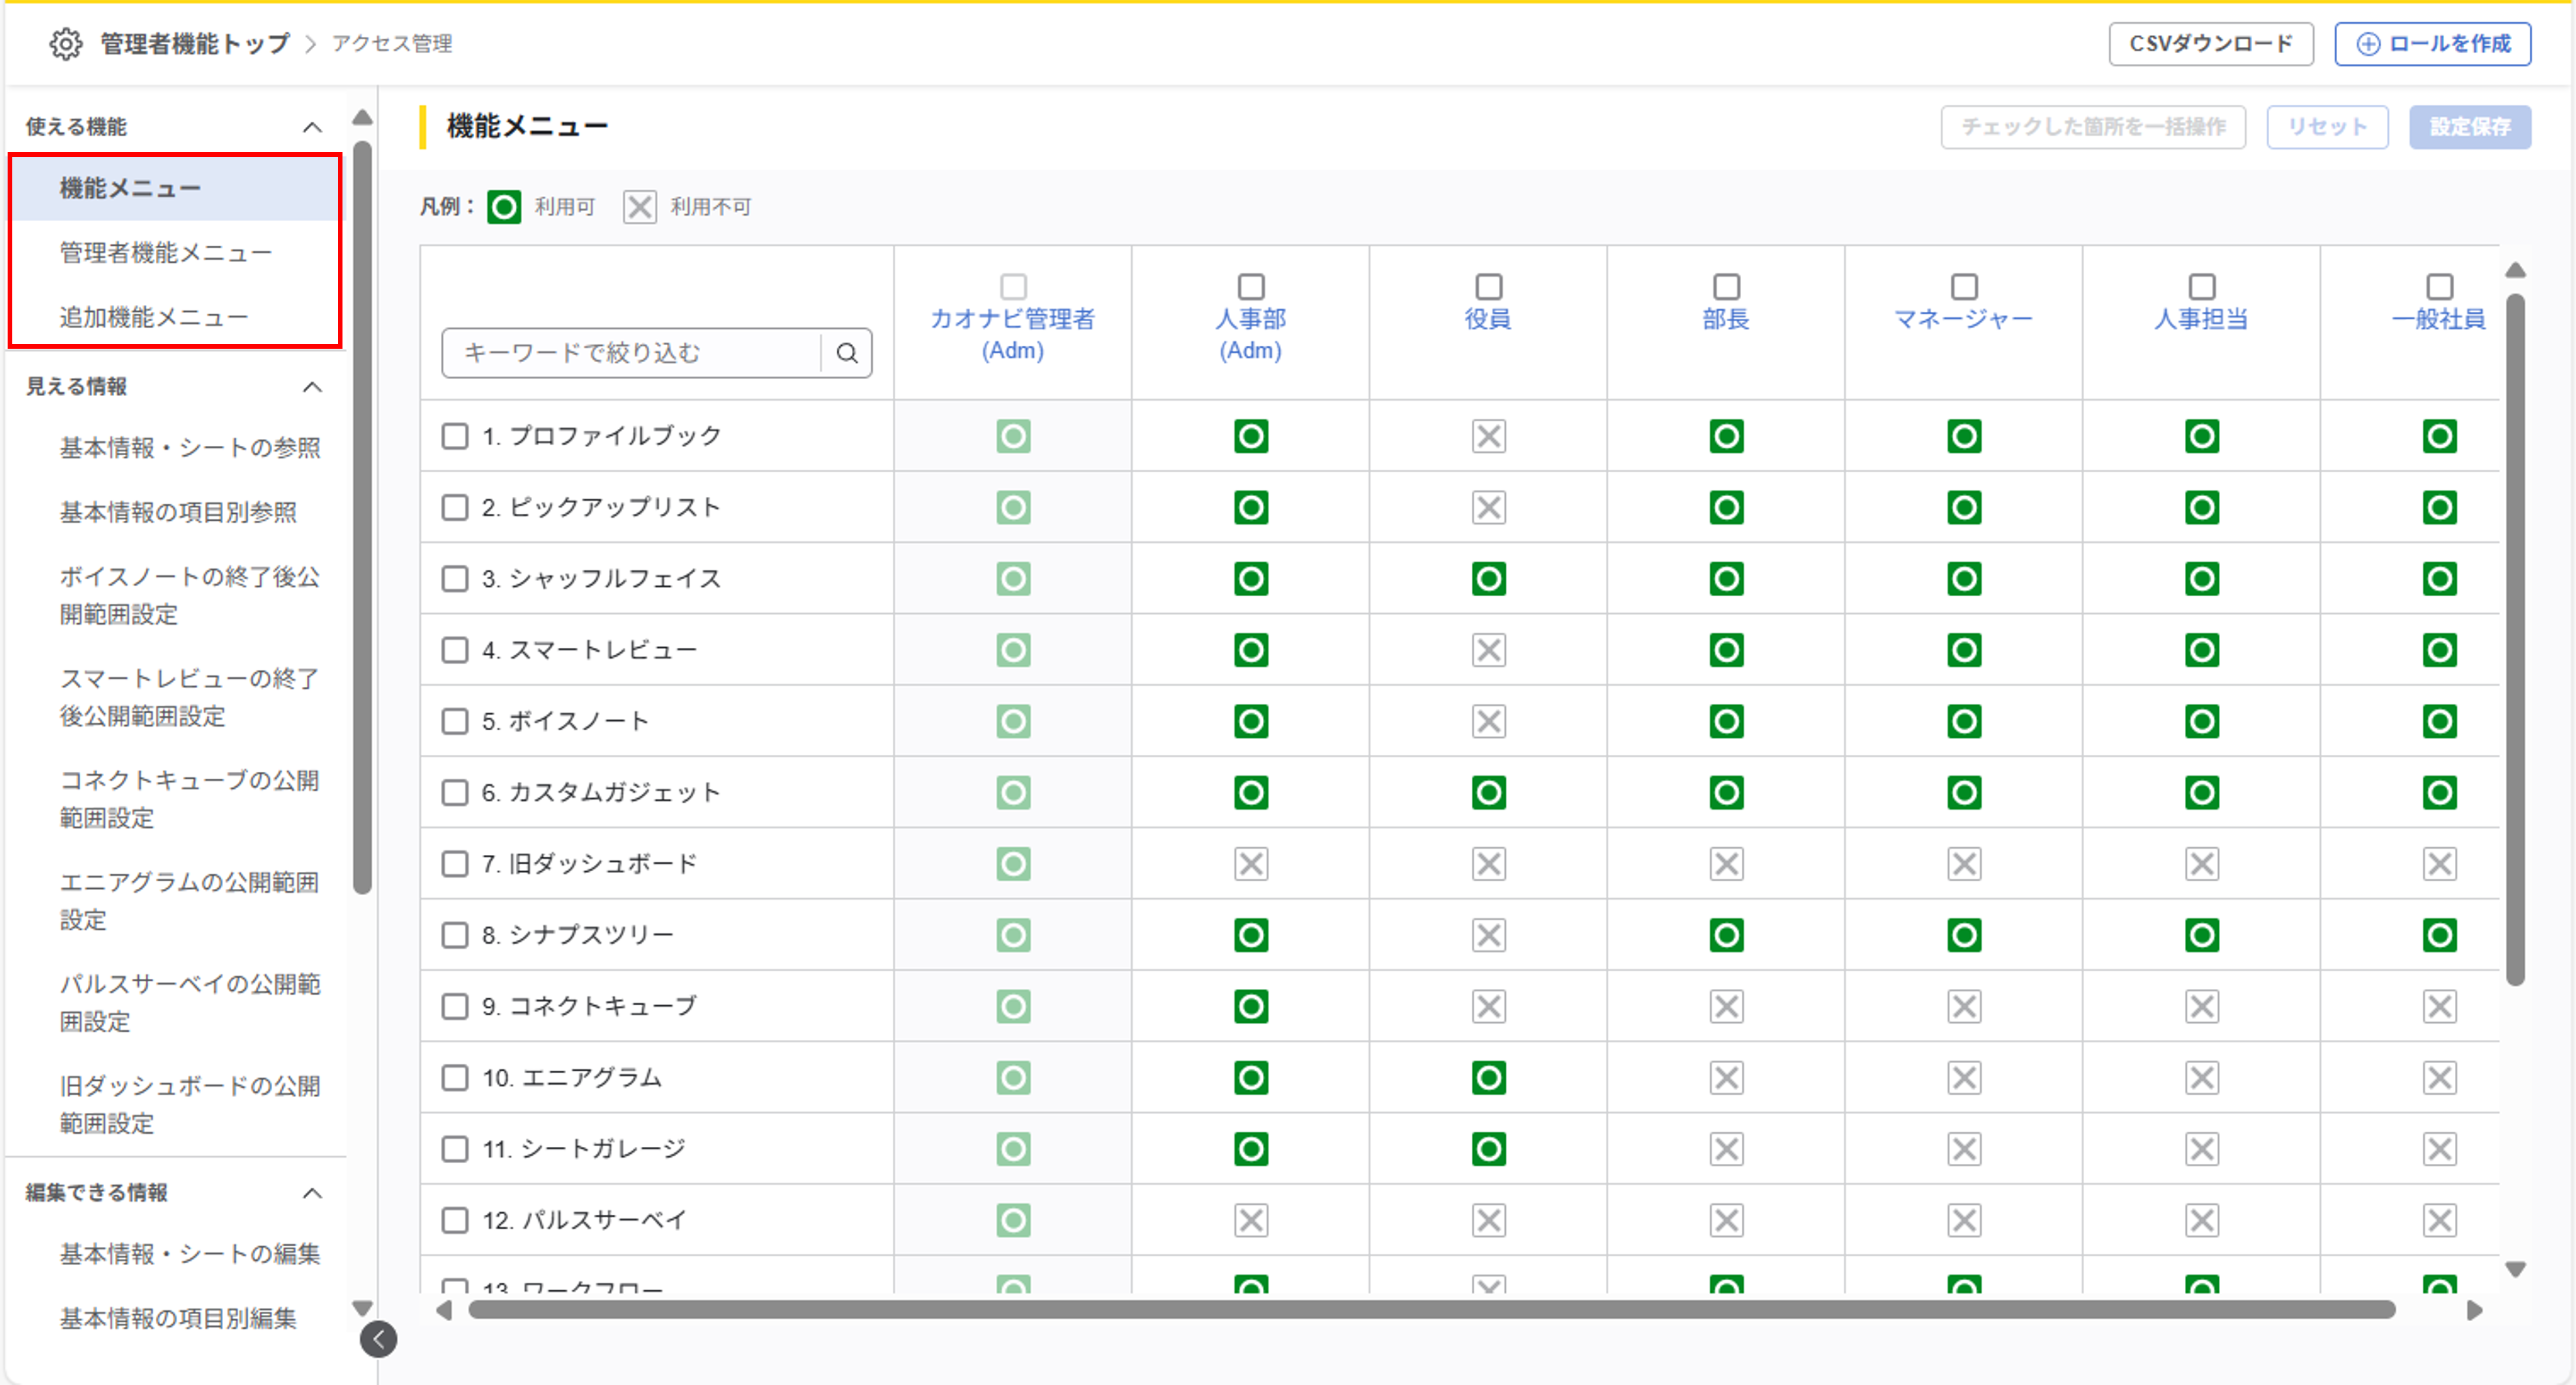
Task: Check the 人事部 column header checkbox
Action: (1250, 287)
